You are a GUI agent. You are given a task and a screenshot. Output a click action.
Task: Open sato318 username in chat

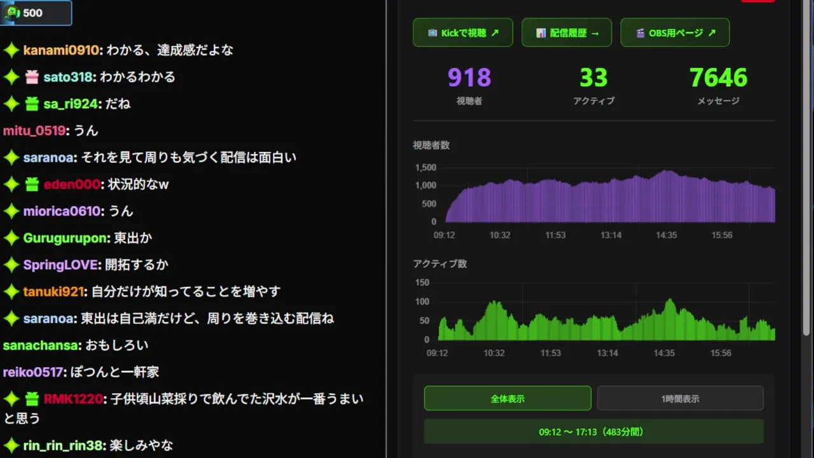click(x=68, y=77)
